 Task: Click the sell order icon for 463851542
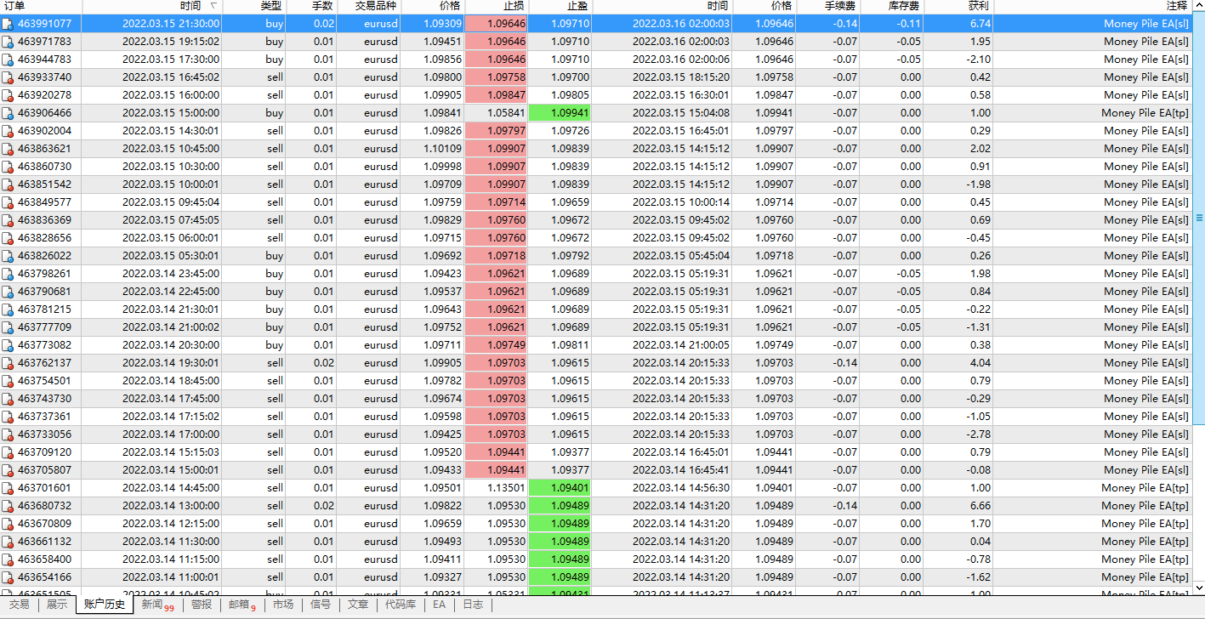[x=8, y=185]
